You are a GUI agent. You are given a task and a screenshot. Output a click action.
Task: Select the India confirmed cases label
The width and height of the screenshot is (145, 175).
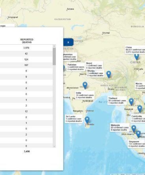85,95
